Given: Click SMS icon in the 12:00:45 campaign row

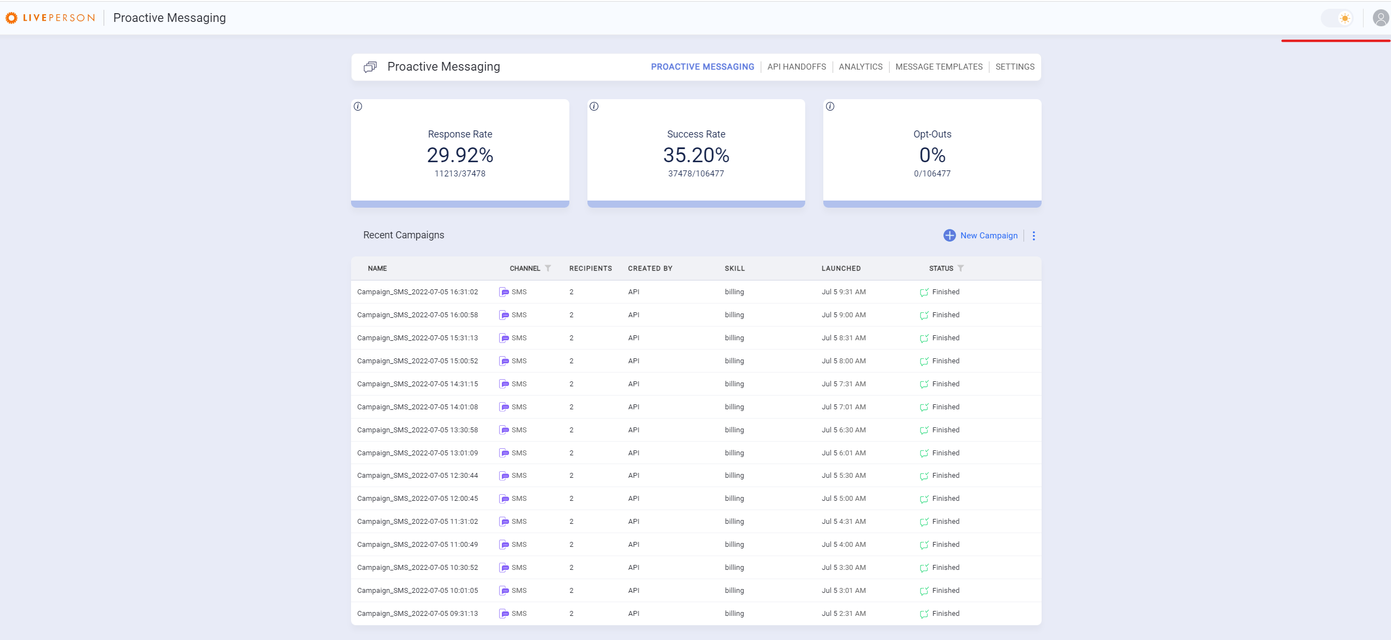Looking at the screenshot, I should click(x=504, y=499).
